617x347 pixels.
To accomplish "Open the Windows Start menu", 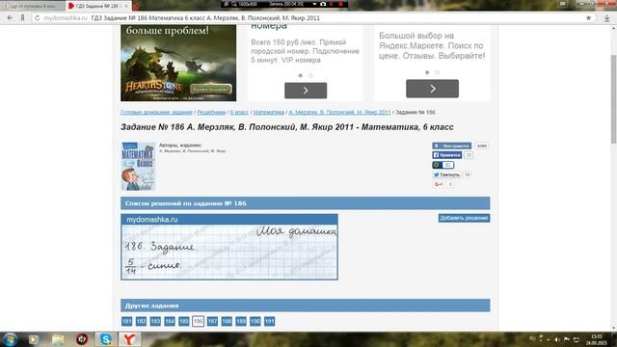I will click(x=10, y=339).
